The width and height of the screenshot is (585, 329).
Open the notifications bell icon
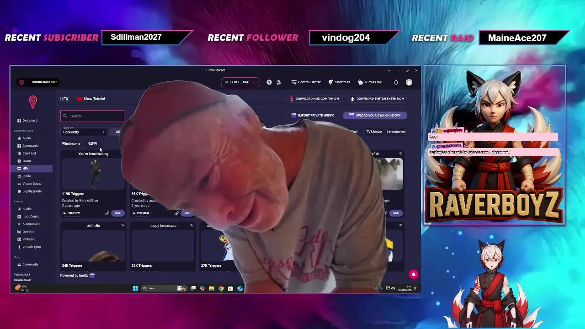396,82
